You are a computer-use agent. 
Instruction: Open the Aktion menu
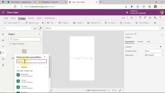39,18
